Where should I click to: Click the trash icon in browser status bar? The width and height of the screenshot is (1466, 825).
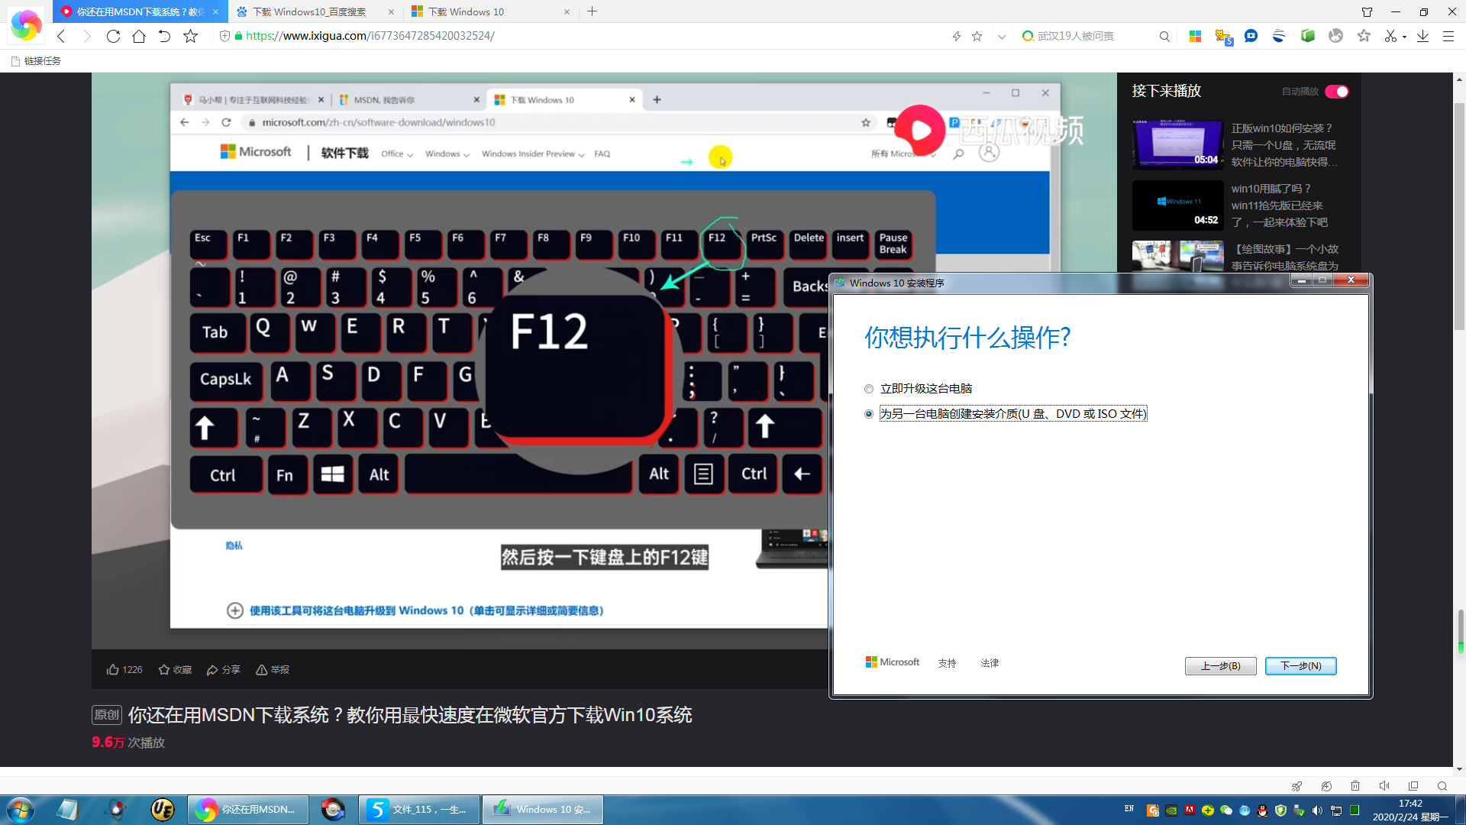tap(1355, 786)
